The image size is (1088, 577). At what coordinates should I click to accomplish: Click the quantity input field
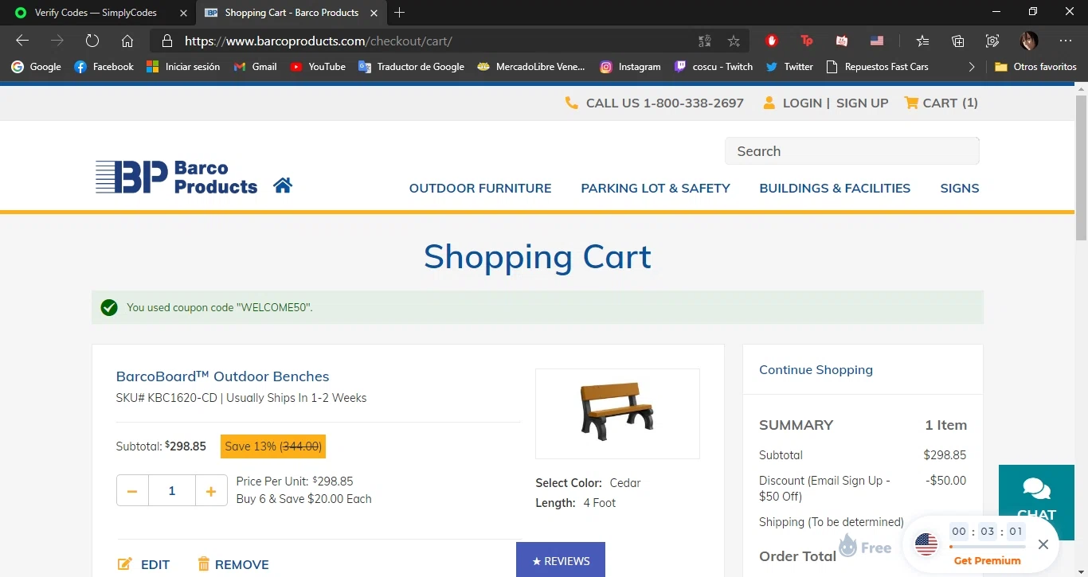172,491
